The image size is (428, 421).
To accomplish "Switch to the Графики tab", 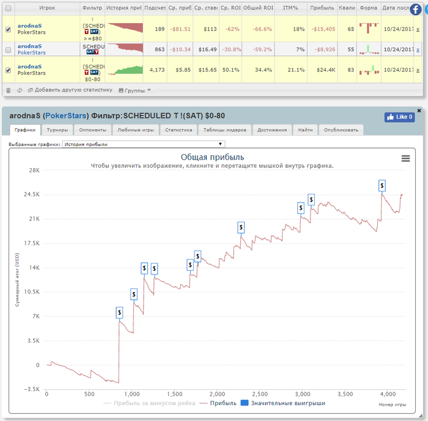I will pos(25,130).
